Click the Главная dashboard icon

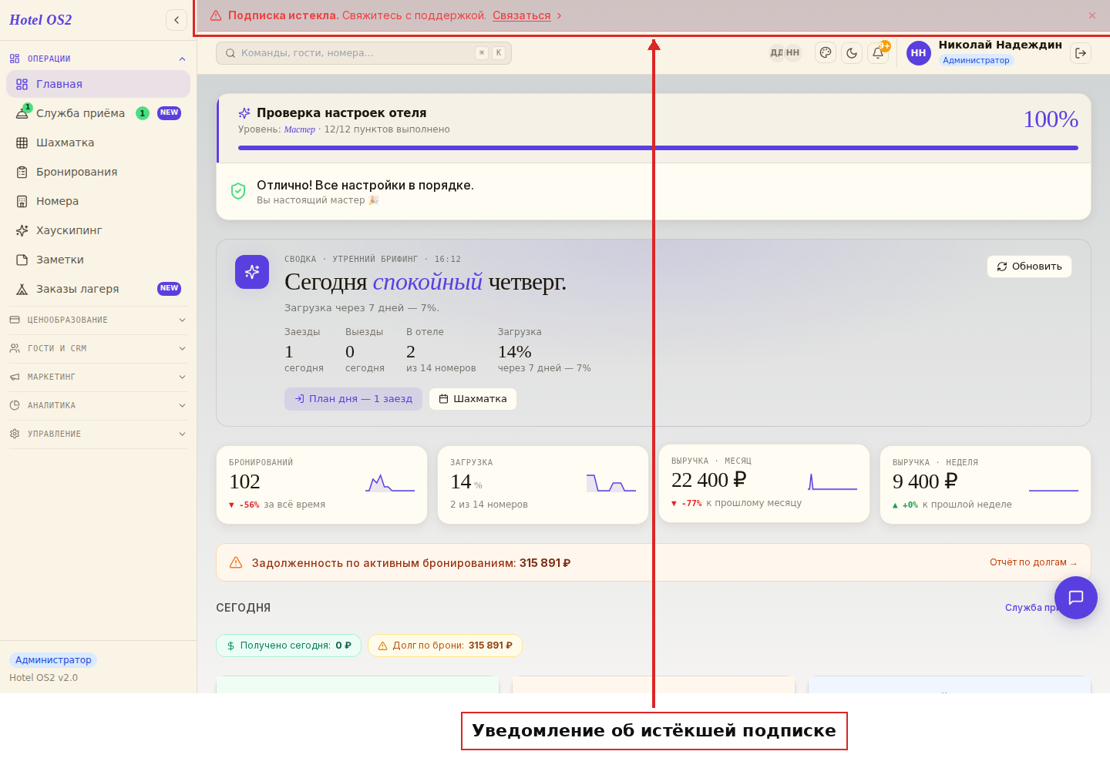[22, 84]
